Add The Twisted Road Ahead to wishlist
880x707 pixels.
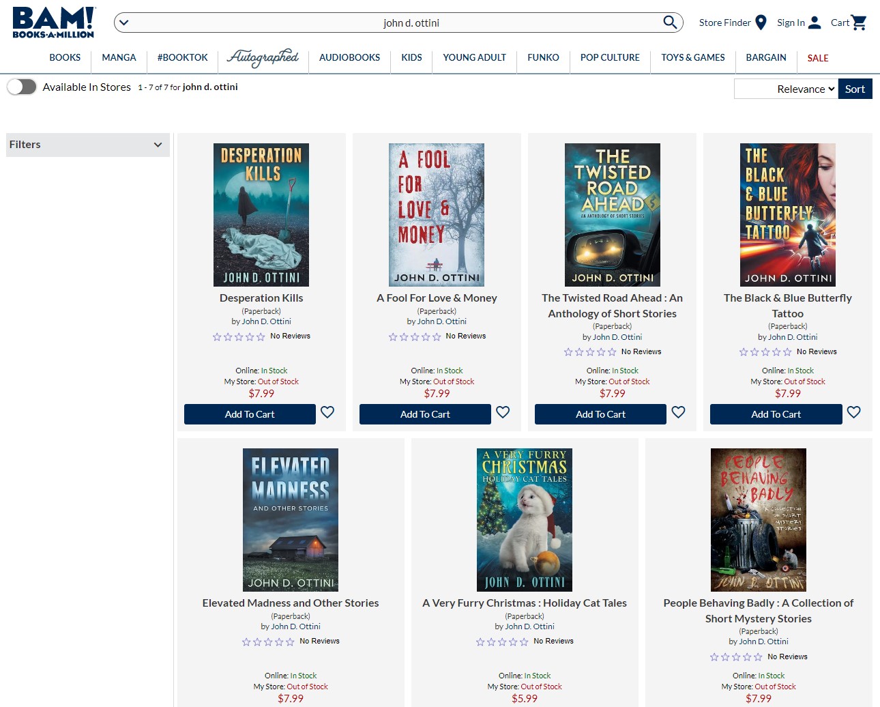(678, 412)
